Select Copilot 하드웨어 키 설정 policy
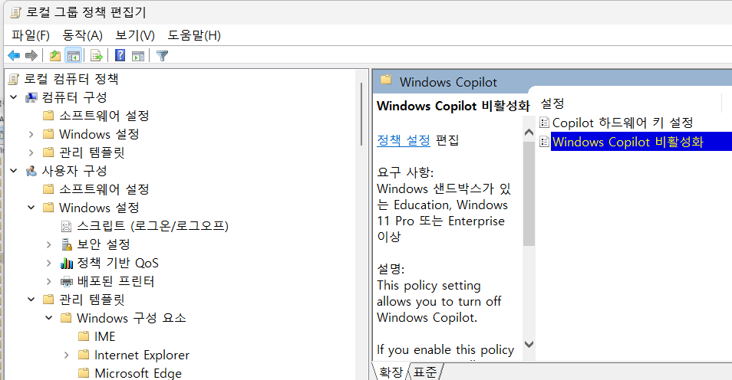 click(622, 123)
